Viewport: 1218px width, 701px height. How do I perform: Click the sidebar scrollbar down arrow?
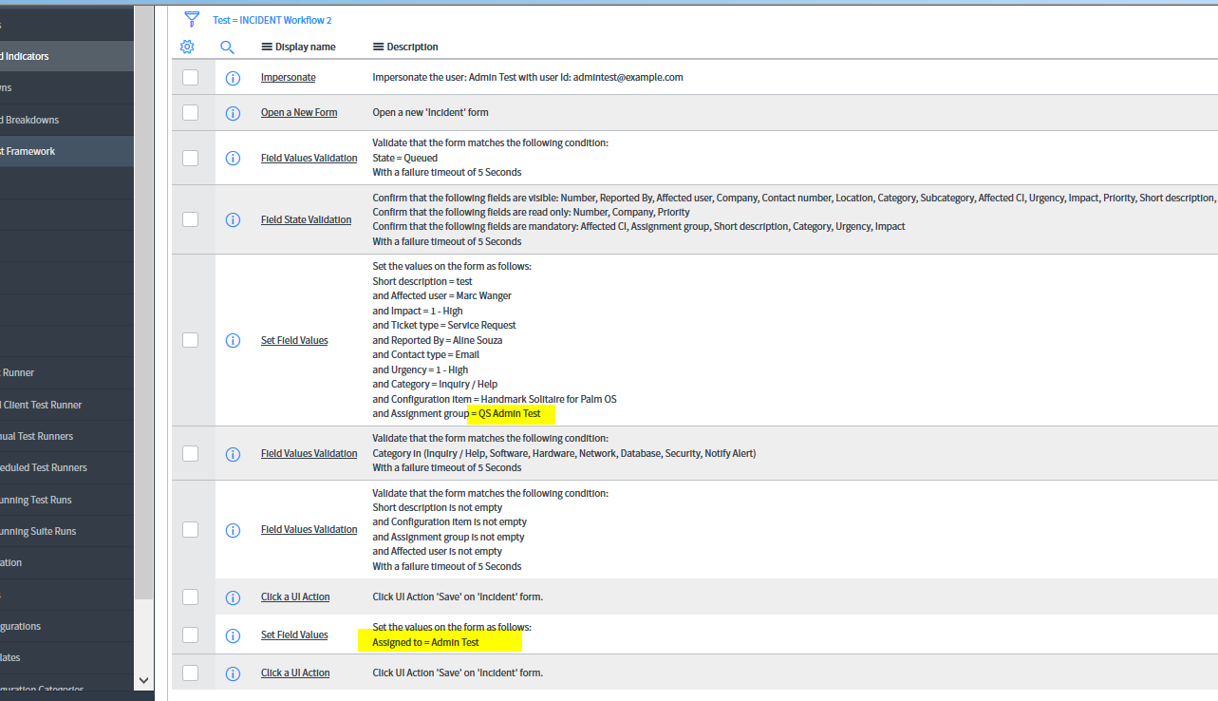click(144, 680)
